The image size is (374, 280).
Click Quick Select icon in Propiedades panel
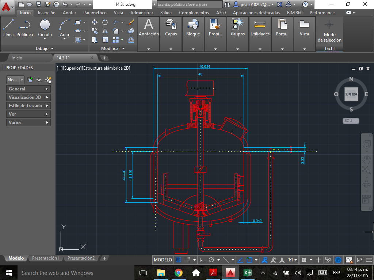49,80
